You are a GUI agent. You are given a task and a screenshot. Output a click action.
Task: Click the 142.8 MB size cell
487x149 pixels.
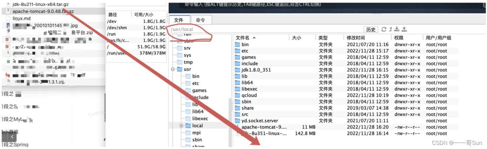pyautogui.click(x=305, y=134)
